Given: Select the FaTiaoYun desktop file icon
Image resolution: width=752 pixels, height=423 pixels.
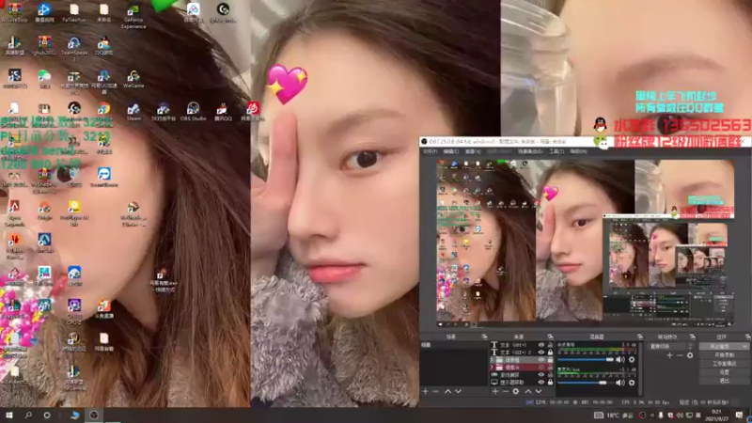Looking at the screenshot, I should point(74,13).
